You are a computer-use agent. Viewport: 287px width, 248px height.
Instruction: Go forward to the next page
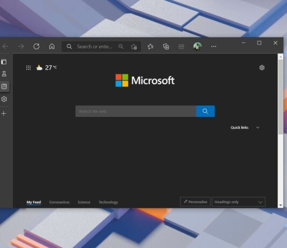tap(21, 46)
